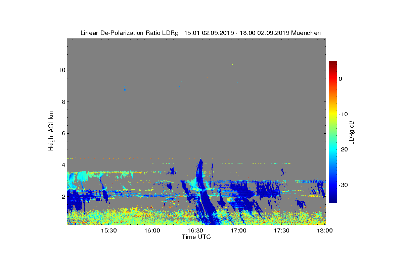The image size is (403, 268).
Task: Click the height tick label '8'
Action: [x=63, y=102]
